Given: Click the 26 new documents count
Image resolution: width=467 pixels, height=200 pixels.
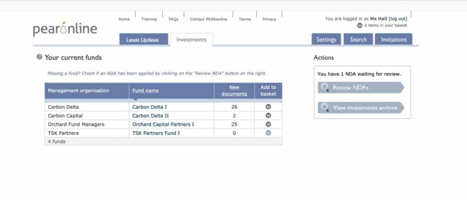Looking at the screenshot, I should click(234, 107).
